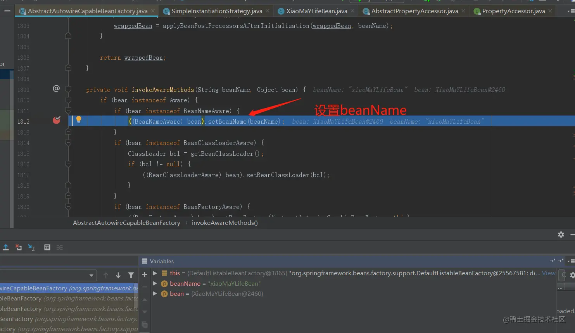Image resolution: width=575 pixels, height=333 pixels.
Task: Click the Trace Current Stream Chain icon
Action: click(60, 247)
